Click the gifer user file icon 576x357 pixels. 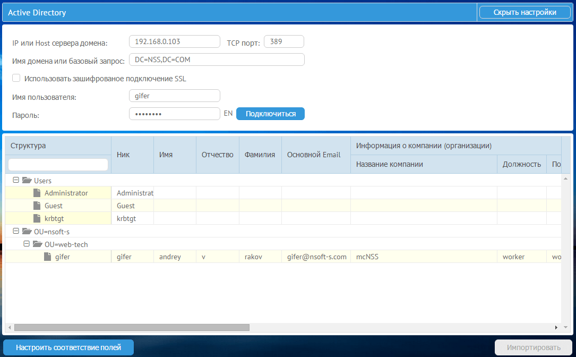(47, 257)
